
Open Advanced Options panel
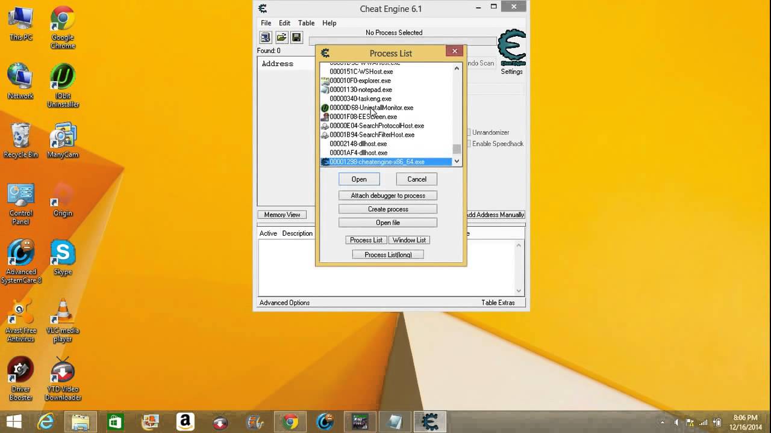click(x=284, y=302)
